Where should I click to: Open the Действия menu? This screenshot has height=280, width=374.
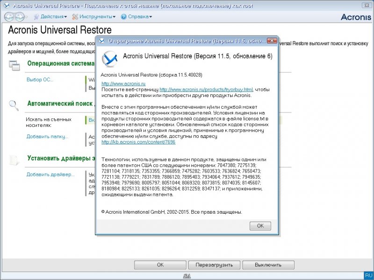pos(50,17)
